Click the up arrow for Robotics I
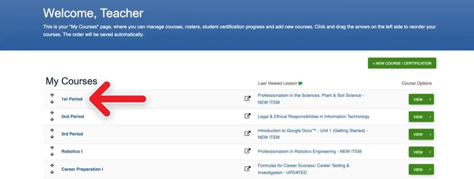The image size is (474, 179). coord(52,148)
